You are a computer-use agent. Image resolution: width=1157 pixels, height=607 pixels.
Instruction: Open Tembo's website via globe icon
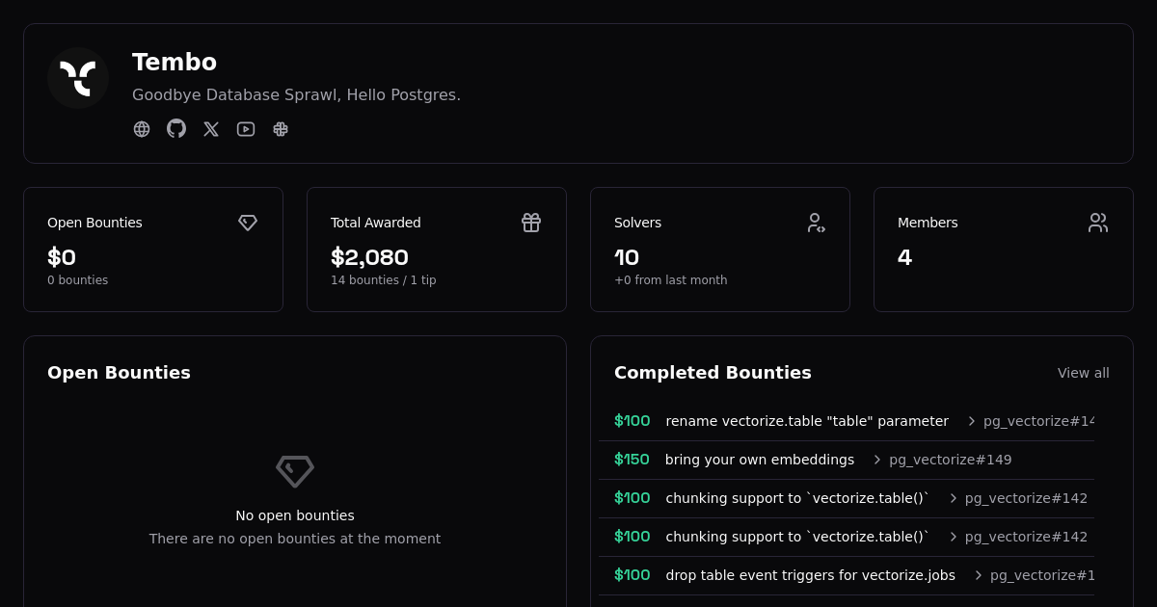pyautogui.click(x=142, y=129)
